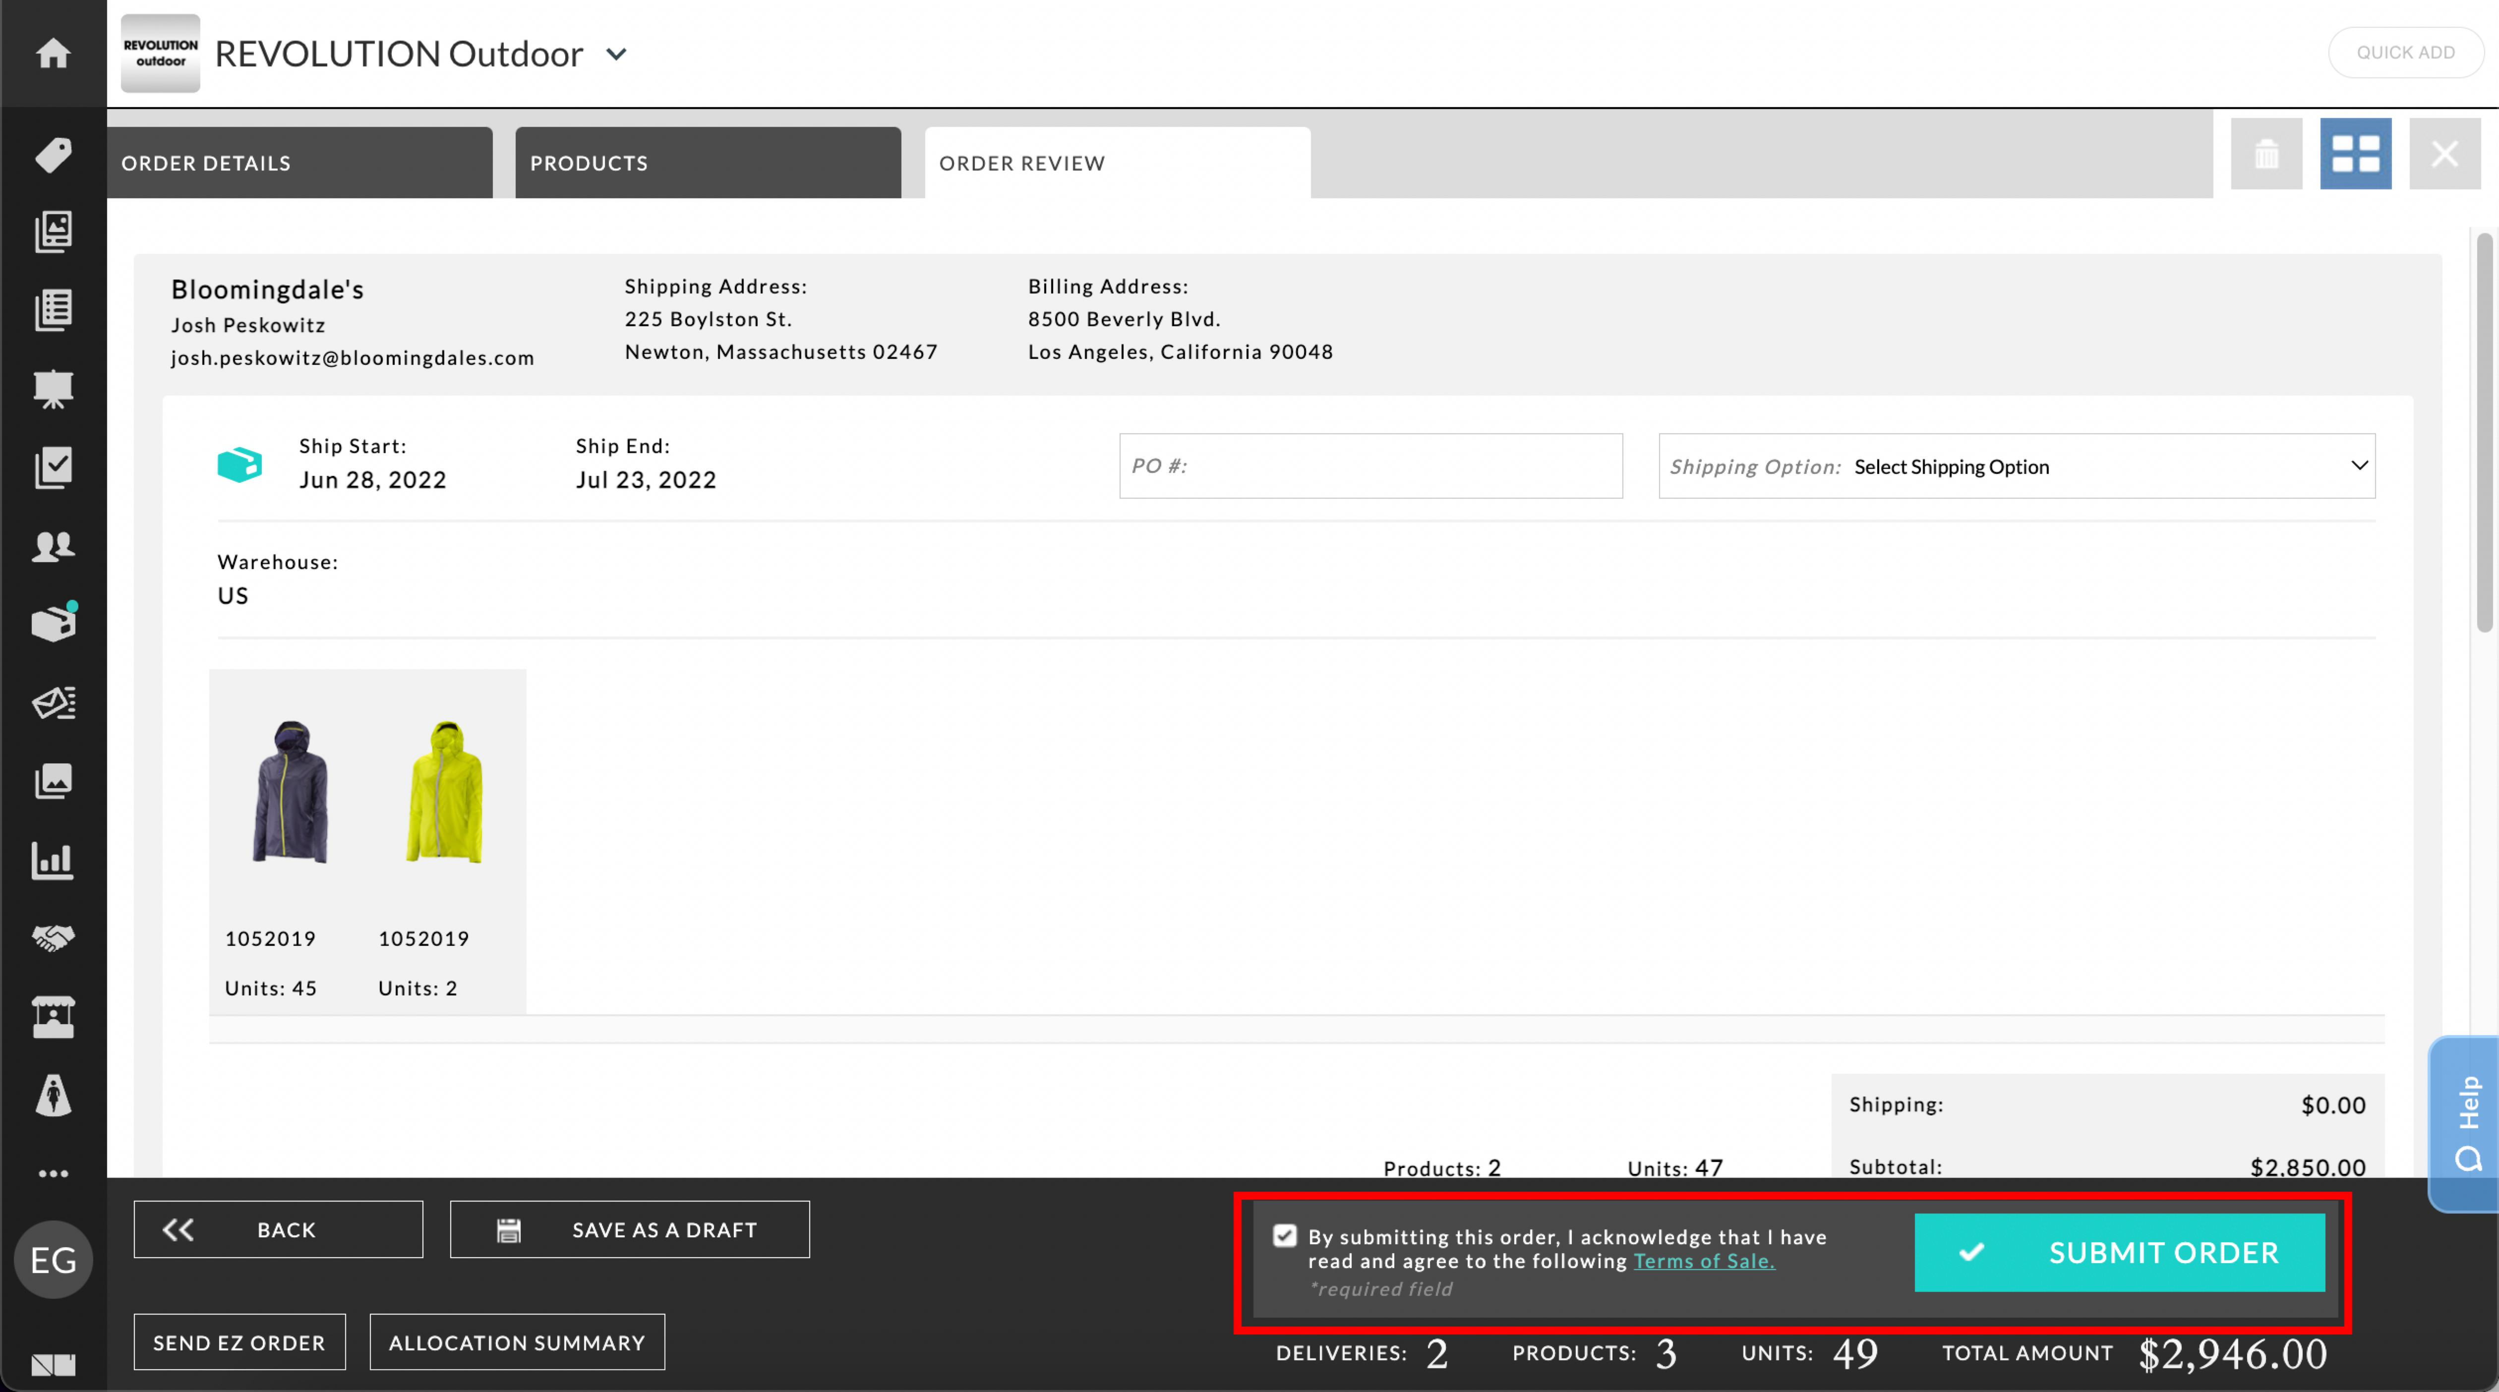The image size is (2499, 1392).
Task: Click the Warehouse value US
Action: 233,595
